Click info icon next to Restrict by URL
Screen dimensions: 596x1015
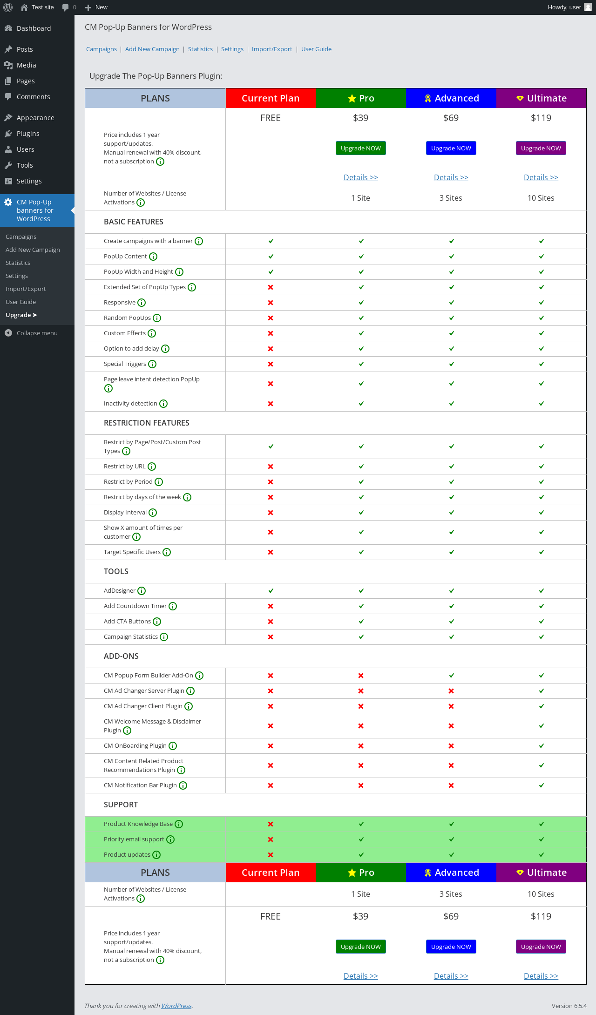pos(152,467)
